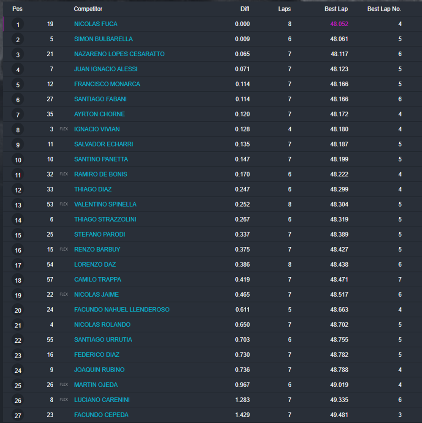Sort by the Diff column header
This screenshot has height=423, width=422.
[x=245, y=9]
